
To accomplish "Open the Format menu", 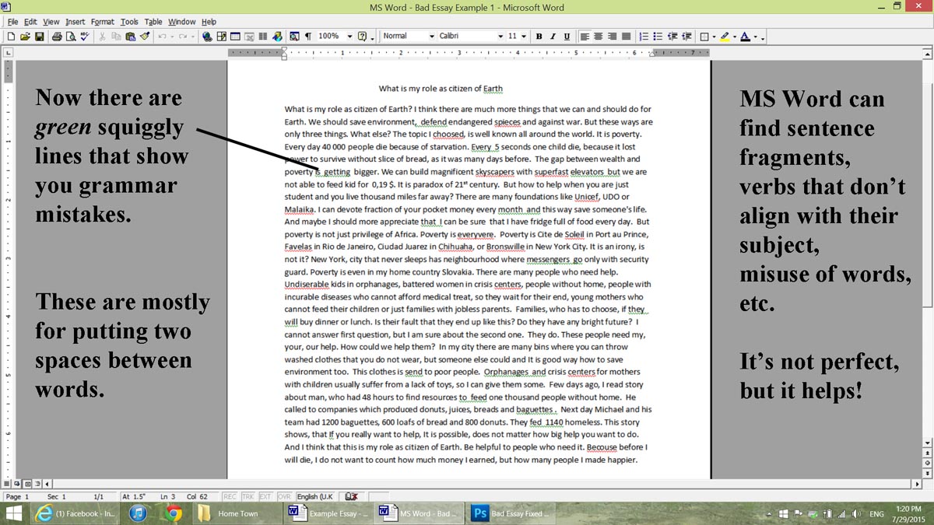I will 102,22.
